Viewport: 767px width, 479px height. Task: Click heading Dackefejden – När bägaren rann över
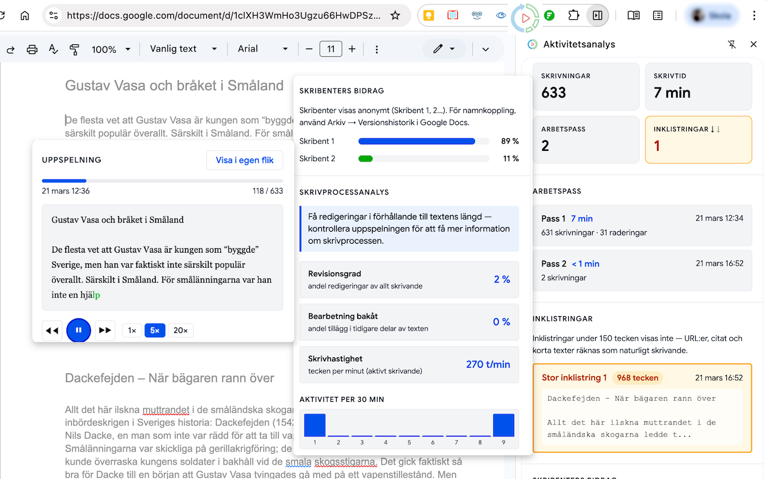(170, 378)
